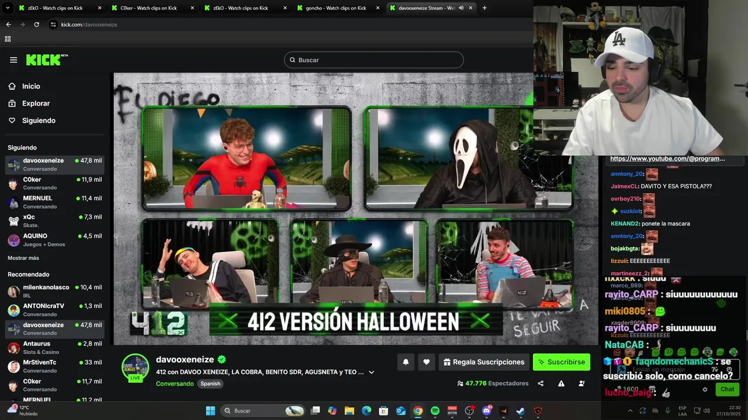The image size is (748, 420).
Task: Click Regala Suscripciones button
Action: click(x=484, y=362)
